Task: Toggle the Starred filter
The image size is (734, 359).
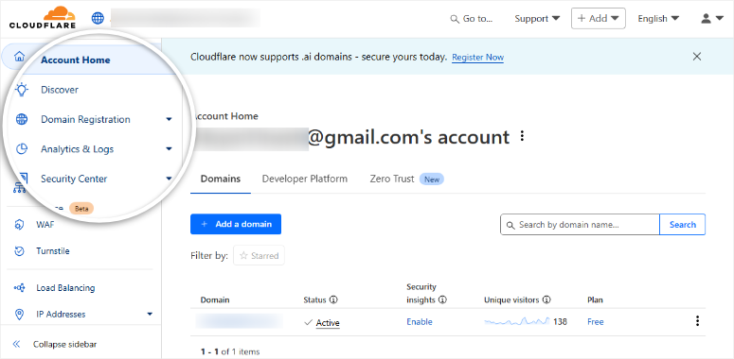Action: (x=259, y=256)
